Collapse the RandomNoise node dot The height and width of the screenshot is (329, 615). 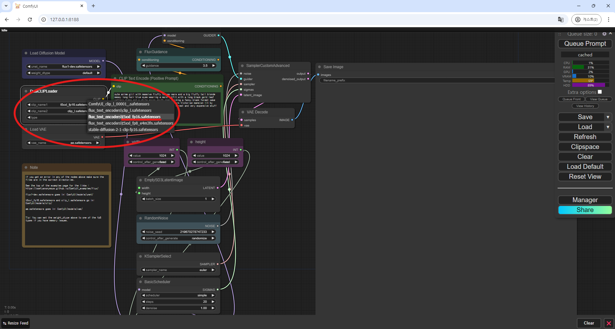(x=141, y=218)
